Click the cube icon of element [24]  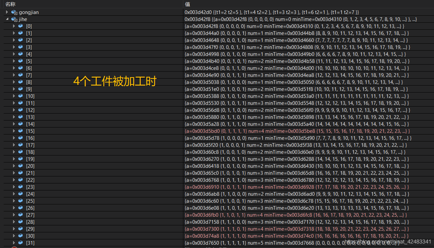click(20, 194)
